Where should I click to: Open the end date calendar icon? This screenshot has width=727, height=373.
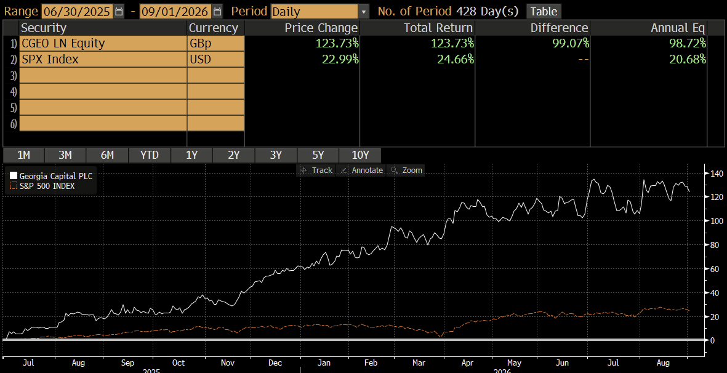click(217, 11)
